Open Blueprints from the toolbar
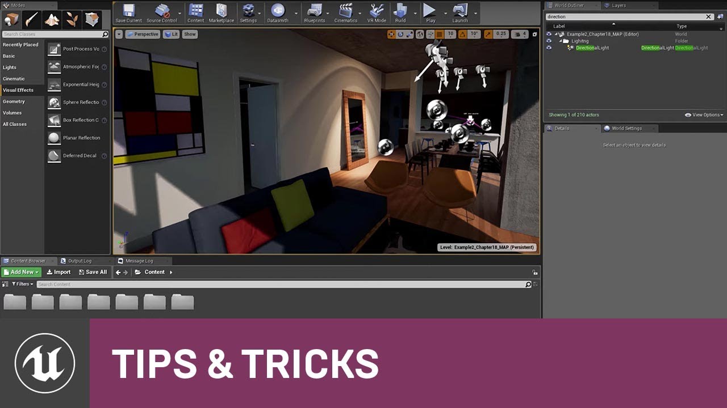Viewport: 727px width, 408px height. click(x=315, y=13)
